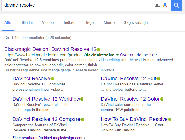Click the green blackmagicdesign.com URL text
This screenshot has height=140, width=185.
pos(59,55)
